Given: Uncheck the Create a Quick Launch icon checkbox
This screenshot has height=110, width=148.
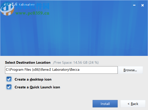Looking at the screenshot, I should (9, 87).
